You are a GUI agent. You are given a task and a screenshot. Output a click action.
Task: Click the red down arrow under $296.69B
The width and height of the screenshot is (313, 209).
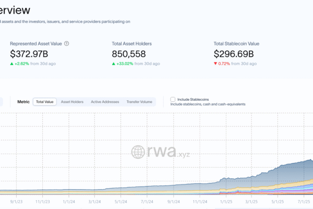tap(216, 63)
